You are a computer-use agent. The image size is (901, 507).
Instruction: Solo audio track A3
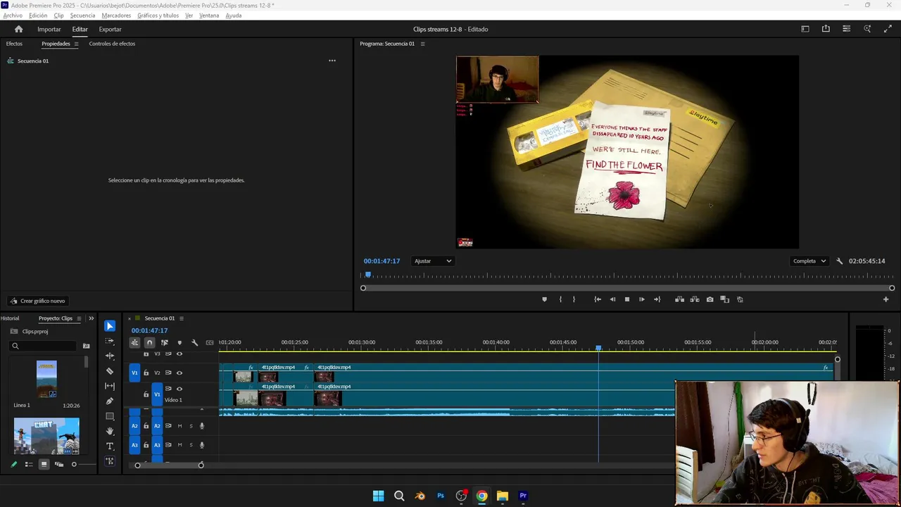point(191,445)
